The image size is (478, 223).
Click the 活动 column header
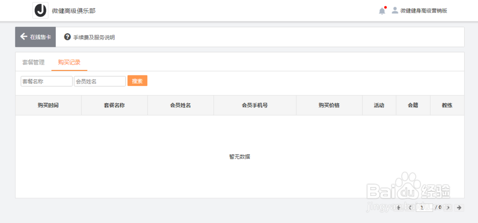[x=379, y=106]
